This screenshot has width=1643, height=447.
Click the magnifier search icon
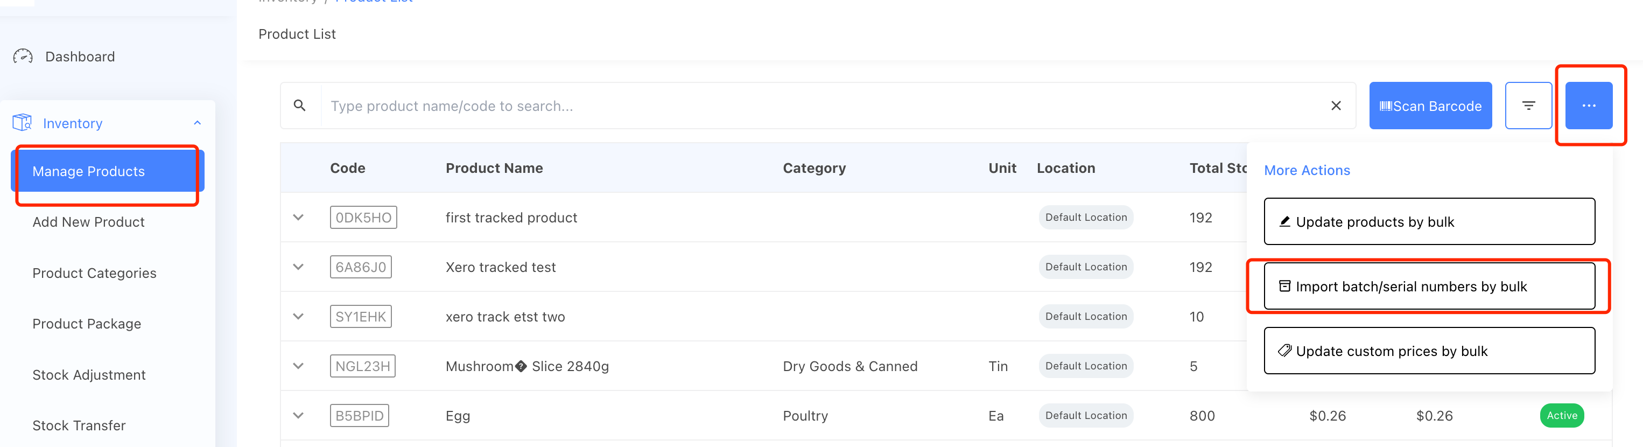pyautogui.click(x=299, y=105)
